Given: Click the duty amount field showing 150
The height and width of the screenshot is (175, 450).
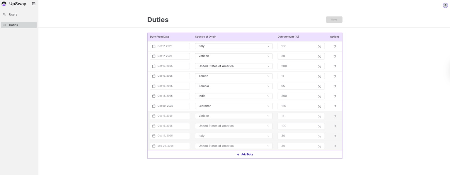Looking at the screenshot, I should click(x=297, y=106).
